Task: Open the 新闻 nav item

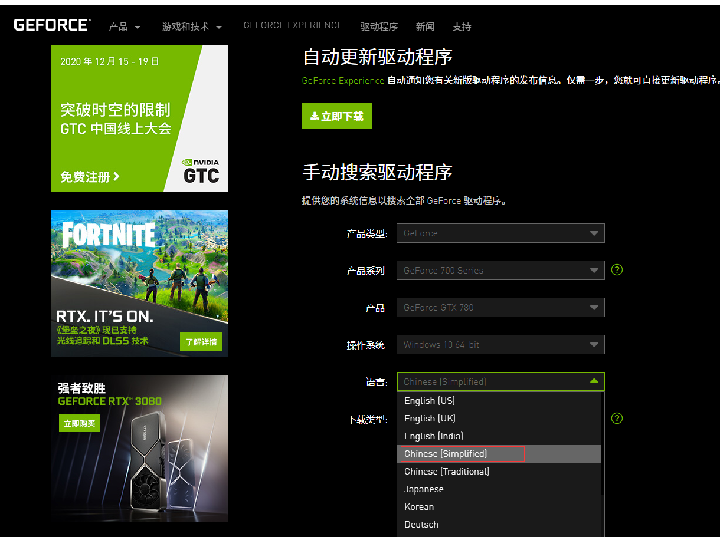Action: tap(425, 27)
